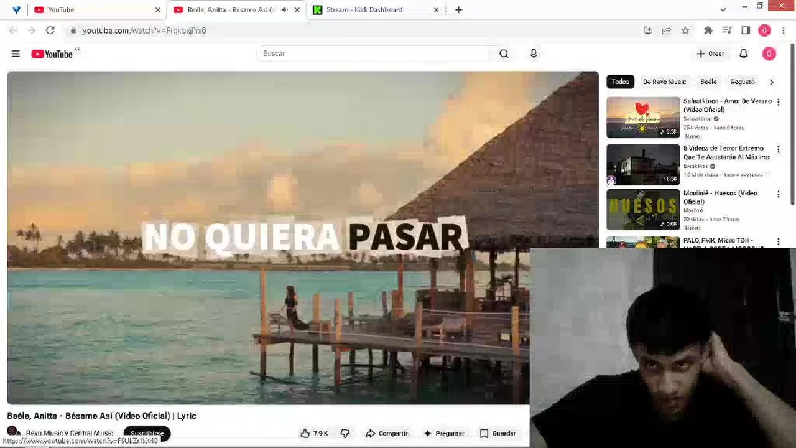The height and width of the screenshot is (448, 796).
Task: Like the video with 7.9 K
Action: [x=315, y=434]
